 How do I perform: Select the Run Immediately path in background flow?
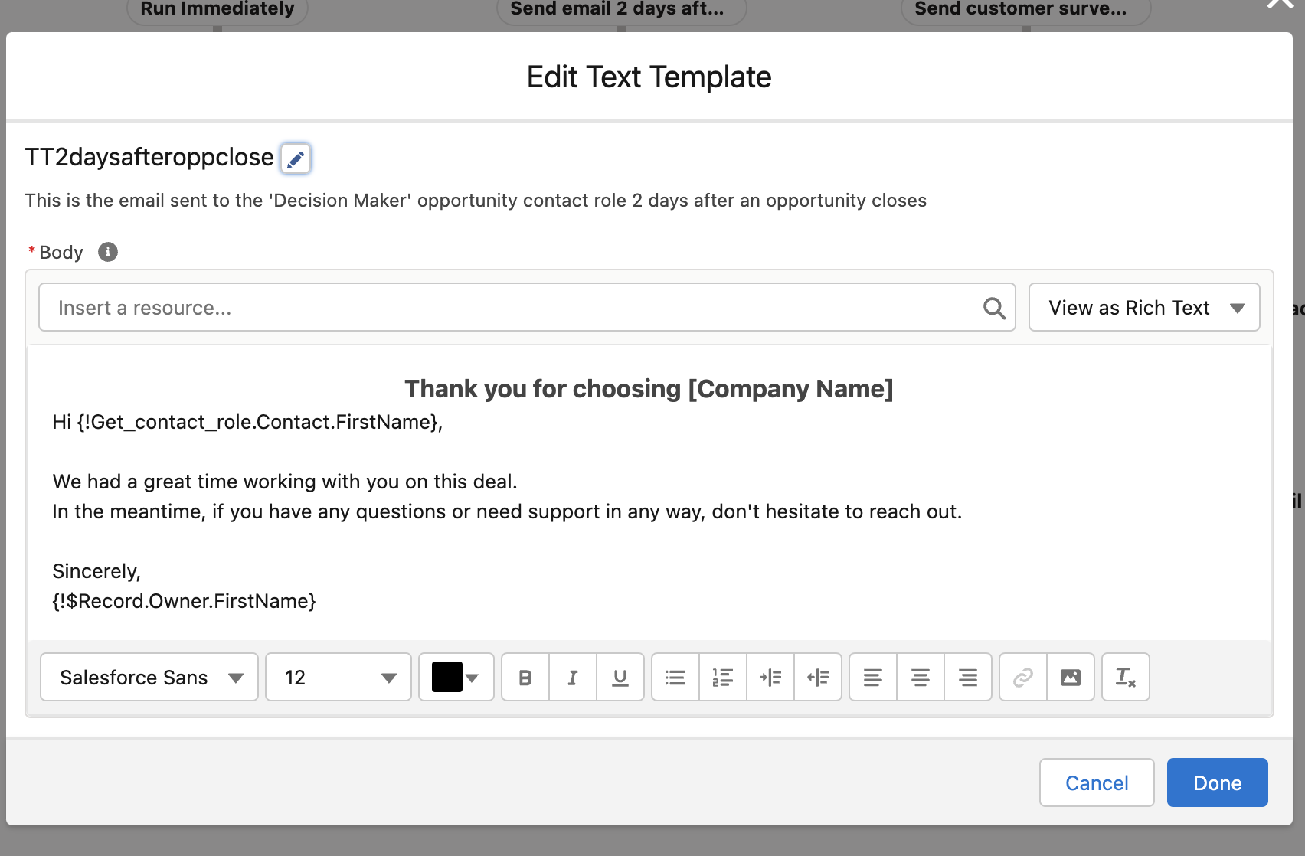pyautogui.click(x=217, y=9)
